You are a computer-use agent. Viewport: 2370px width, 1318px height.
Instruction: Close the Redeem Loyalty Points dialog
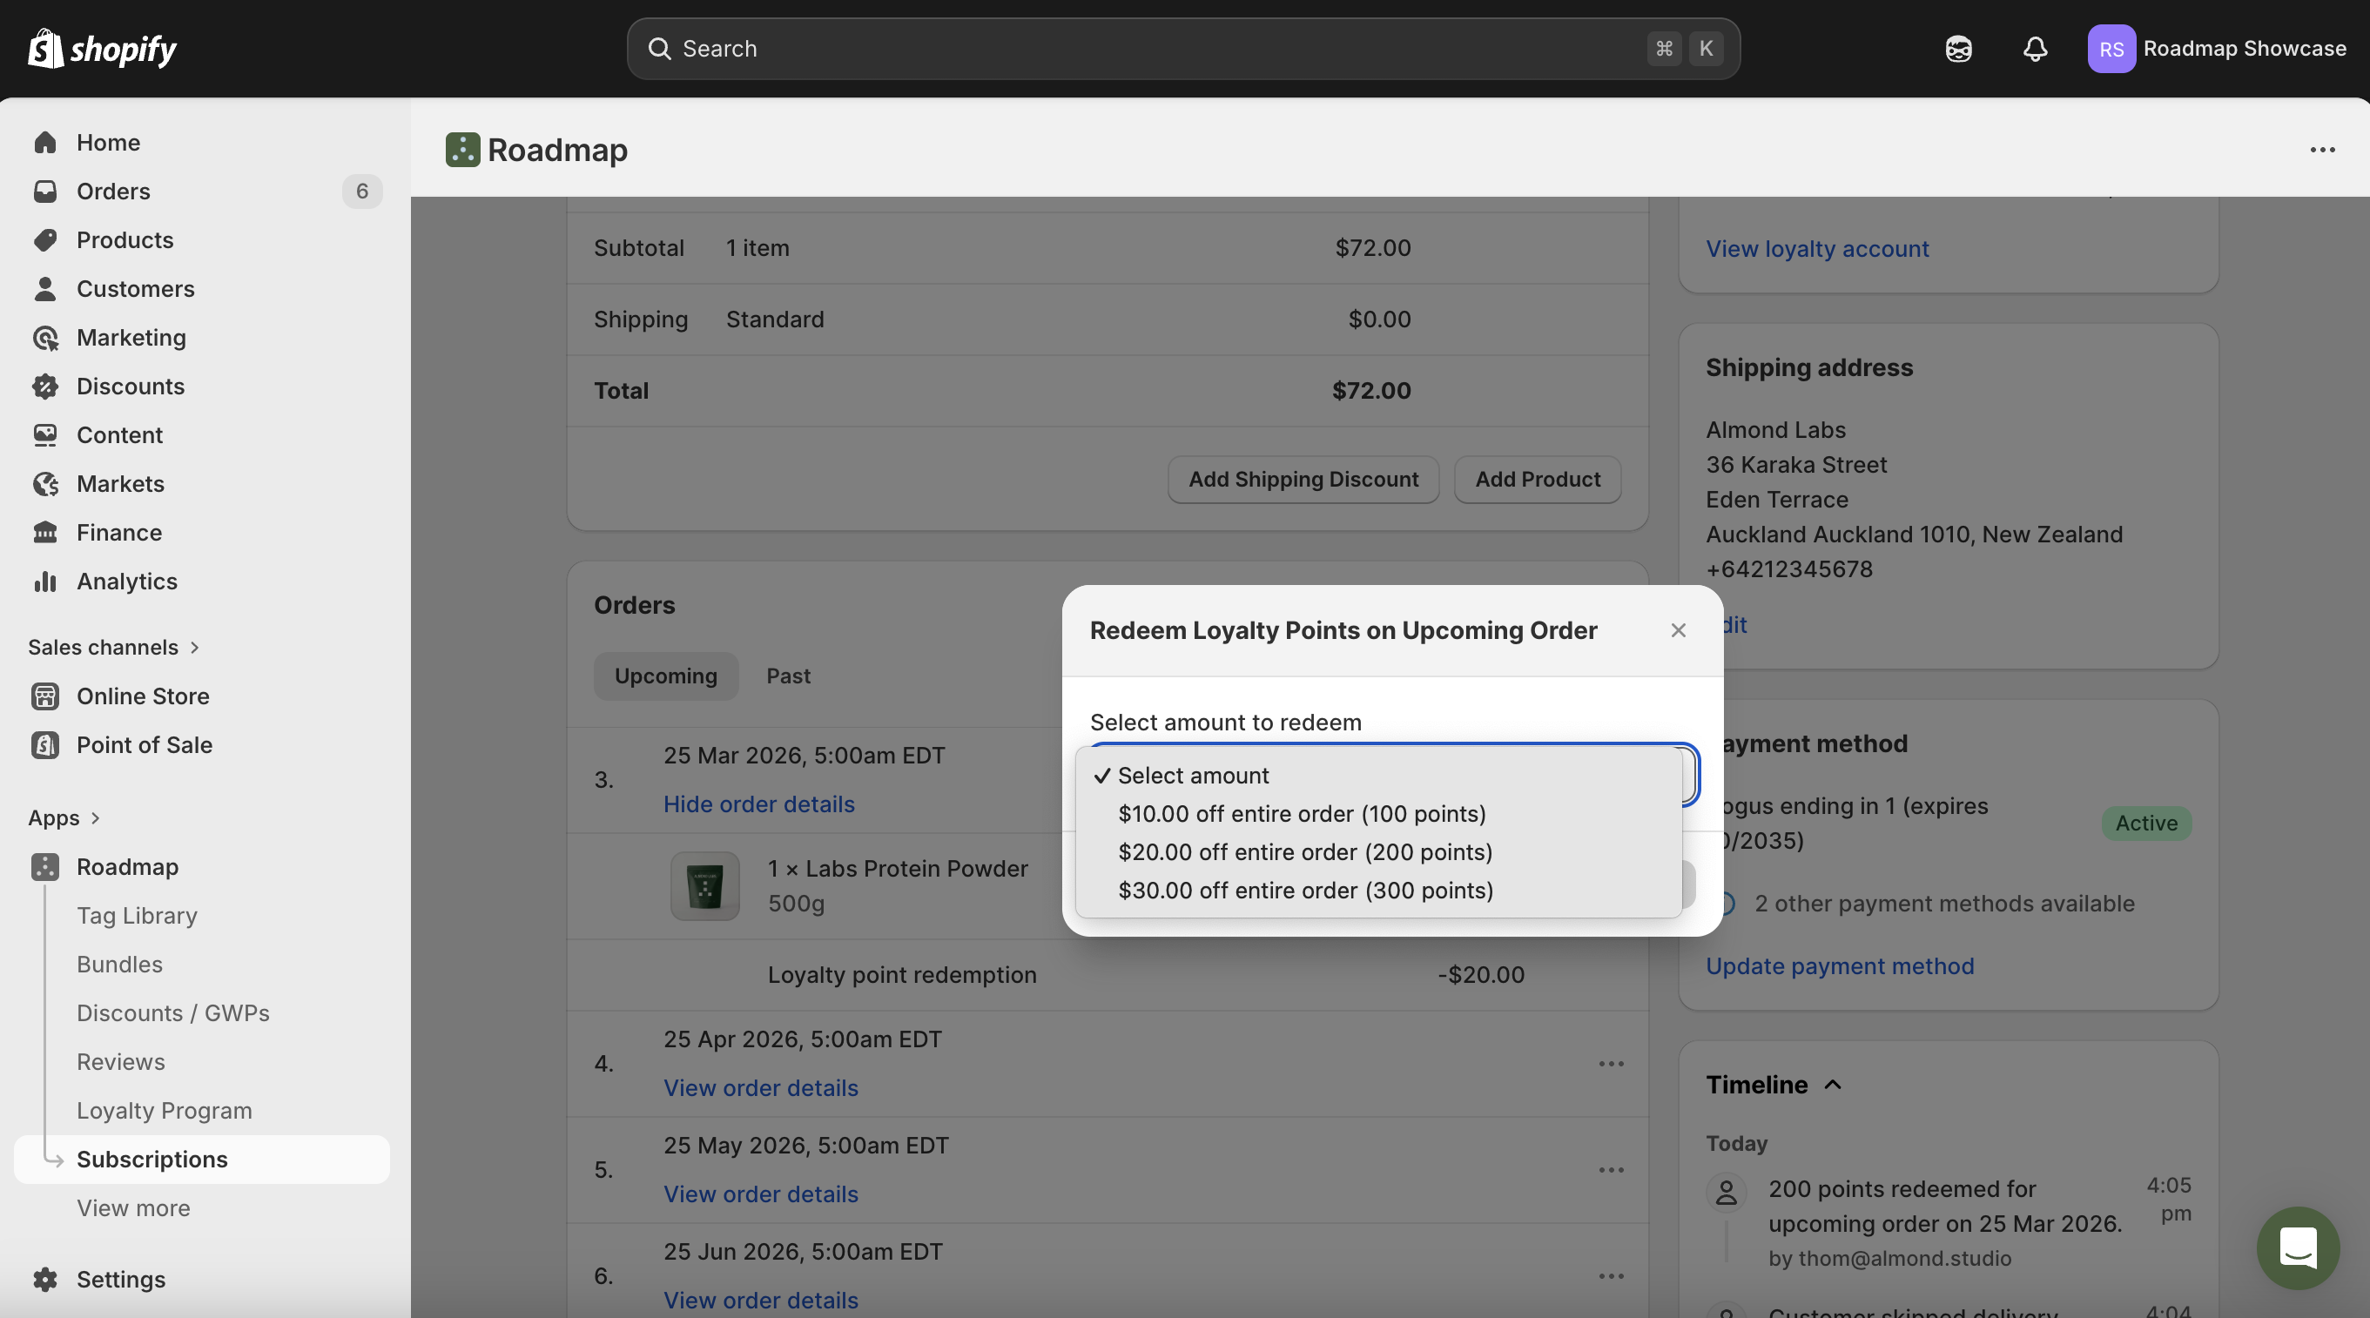coord(1678,630)
